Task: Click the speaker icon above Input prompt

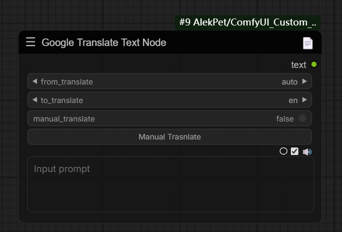Action: 307,151
